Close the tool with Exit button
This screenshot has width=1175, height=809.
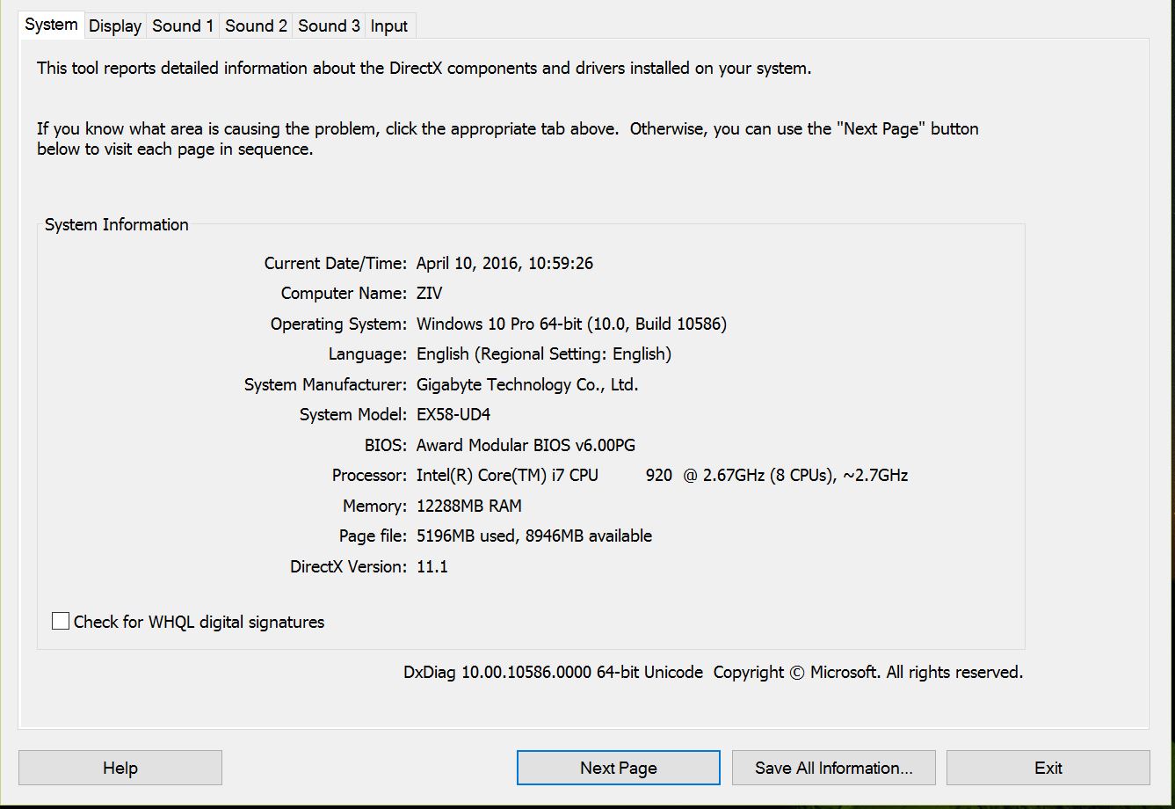1048,768
